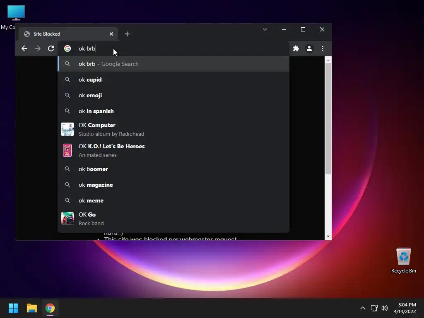Reload the page with the refresh icon
Viewport: 424px width, 318px height.
pyautogui.click(x=51, y=48)
